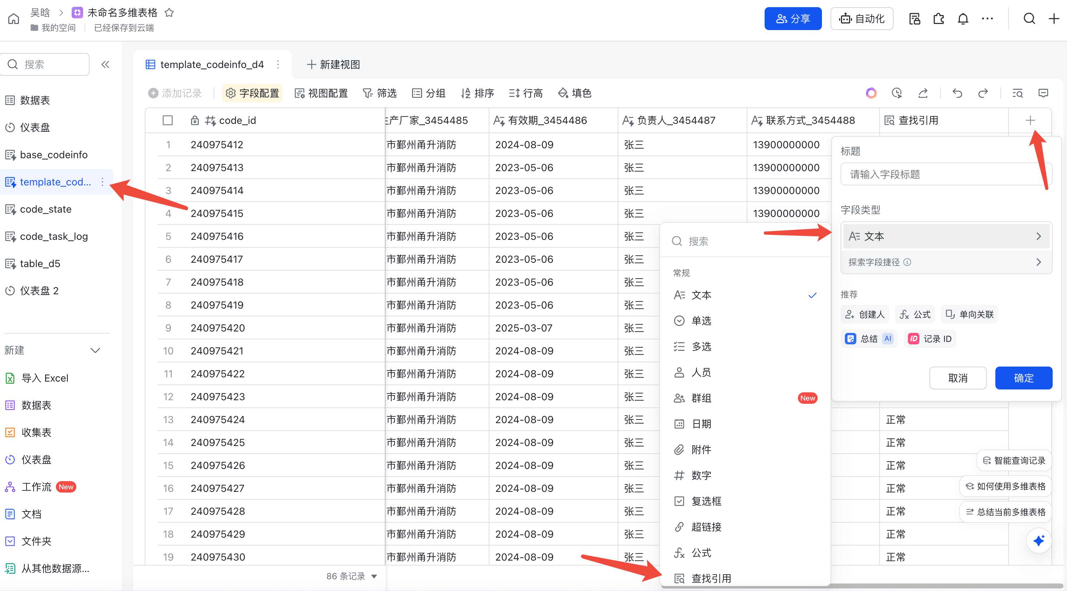The image size is (1067, 591).
Task: Open 排序 sorting options
Action: (478, 93)
